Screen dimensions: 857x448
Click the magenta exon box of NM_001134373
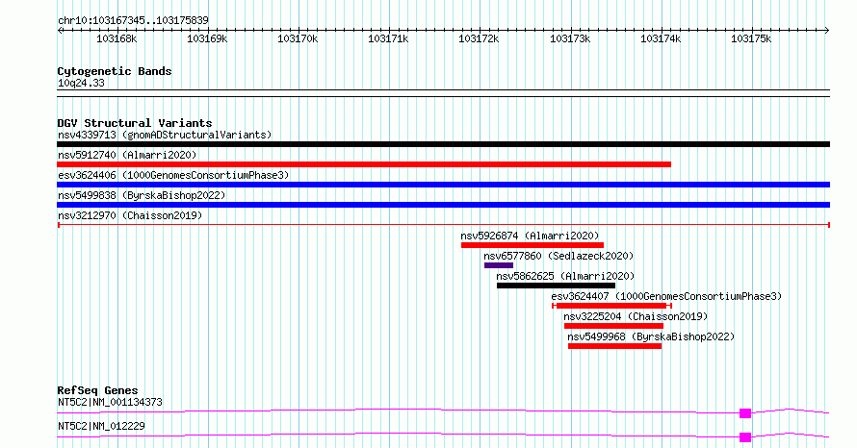(x=745, y=413)
